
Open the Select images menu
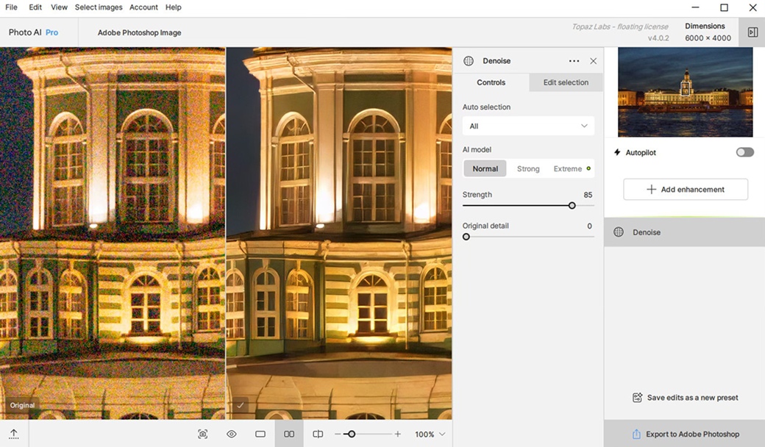(99, 7)
